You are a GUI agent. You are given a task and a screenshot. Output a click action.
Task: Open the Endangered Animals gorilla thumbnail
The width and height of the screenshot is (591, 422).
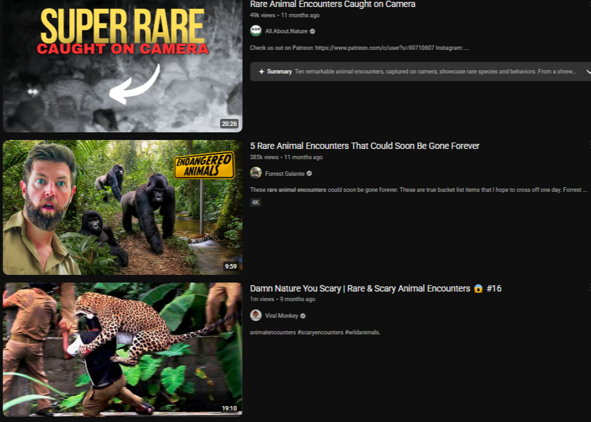click(x=122, y=207)
